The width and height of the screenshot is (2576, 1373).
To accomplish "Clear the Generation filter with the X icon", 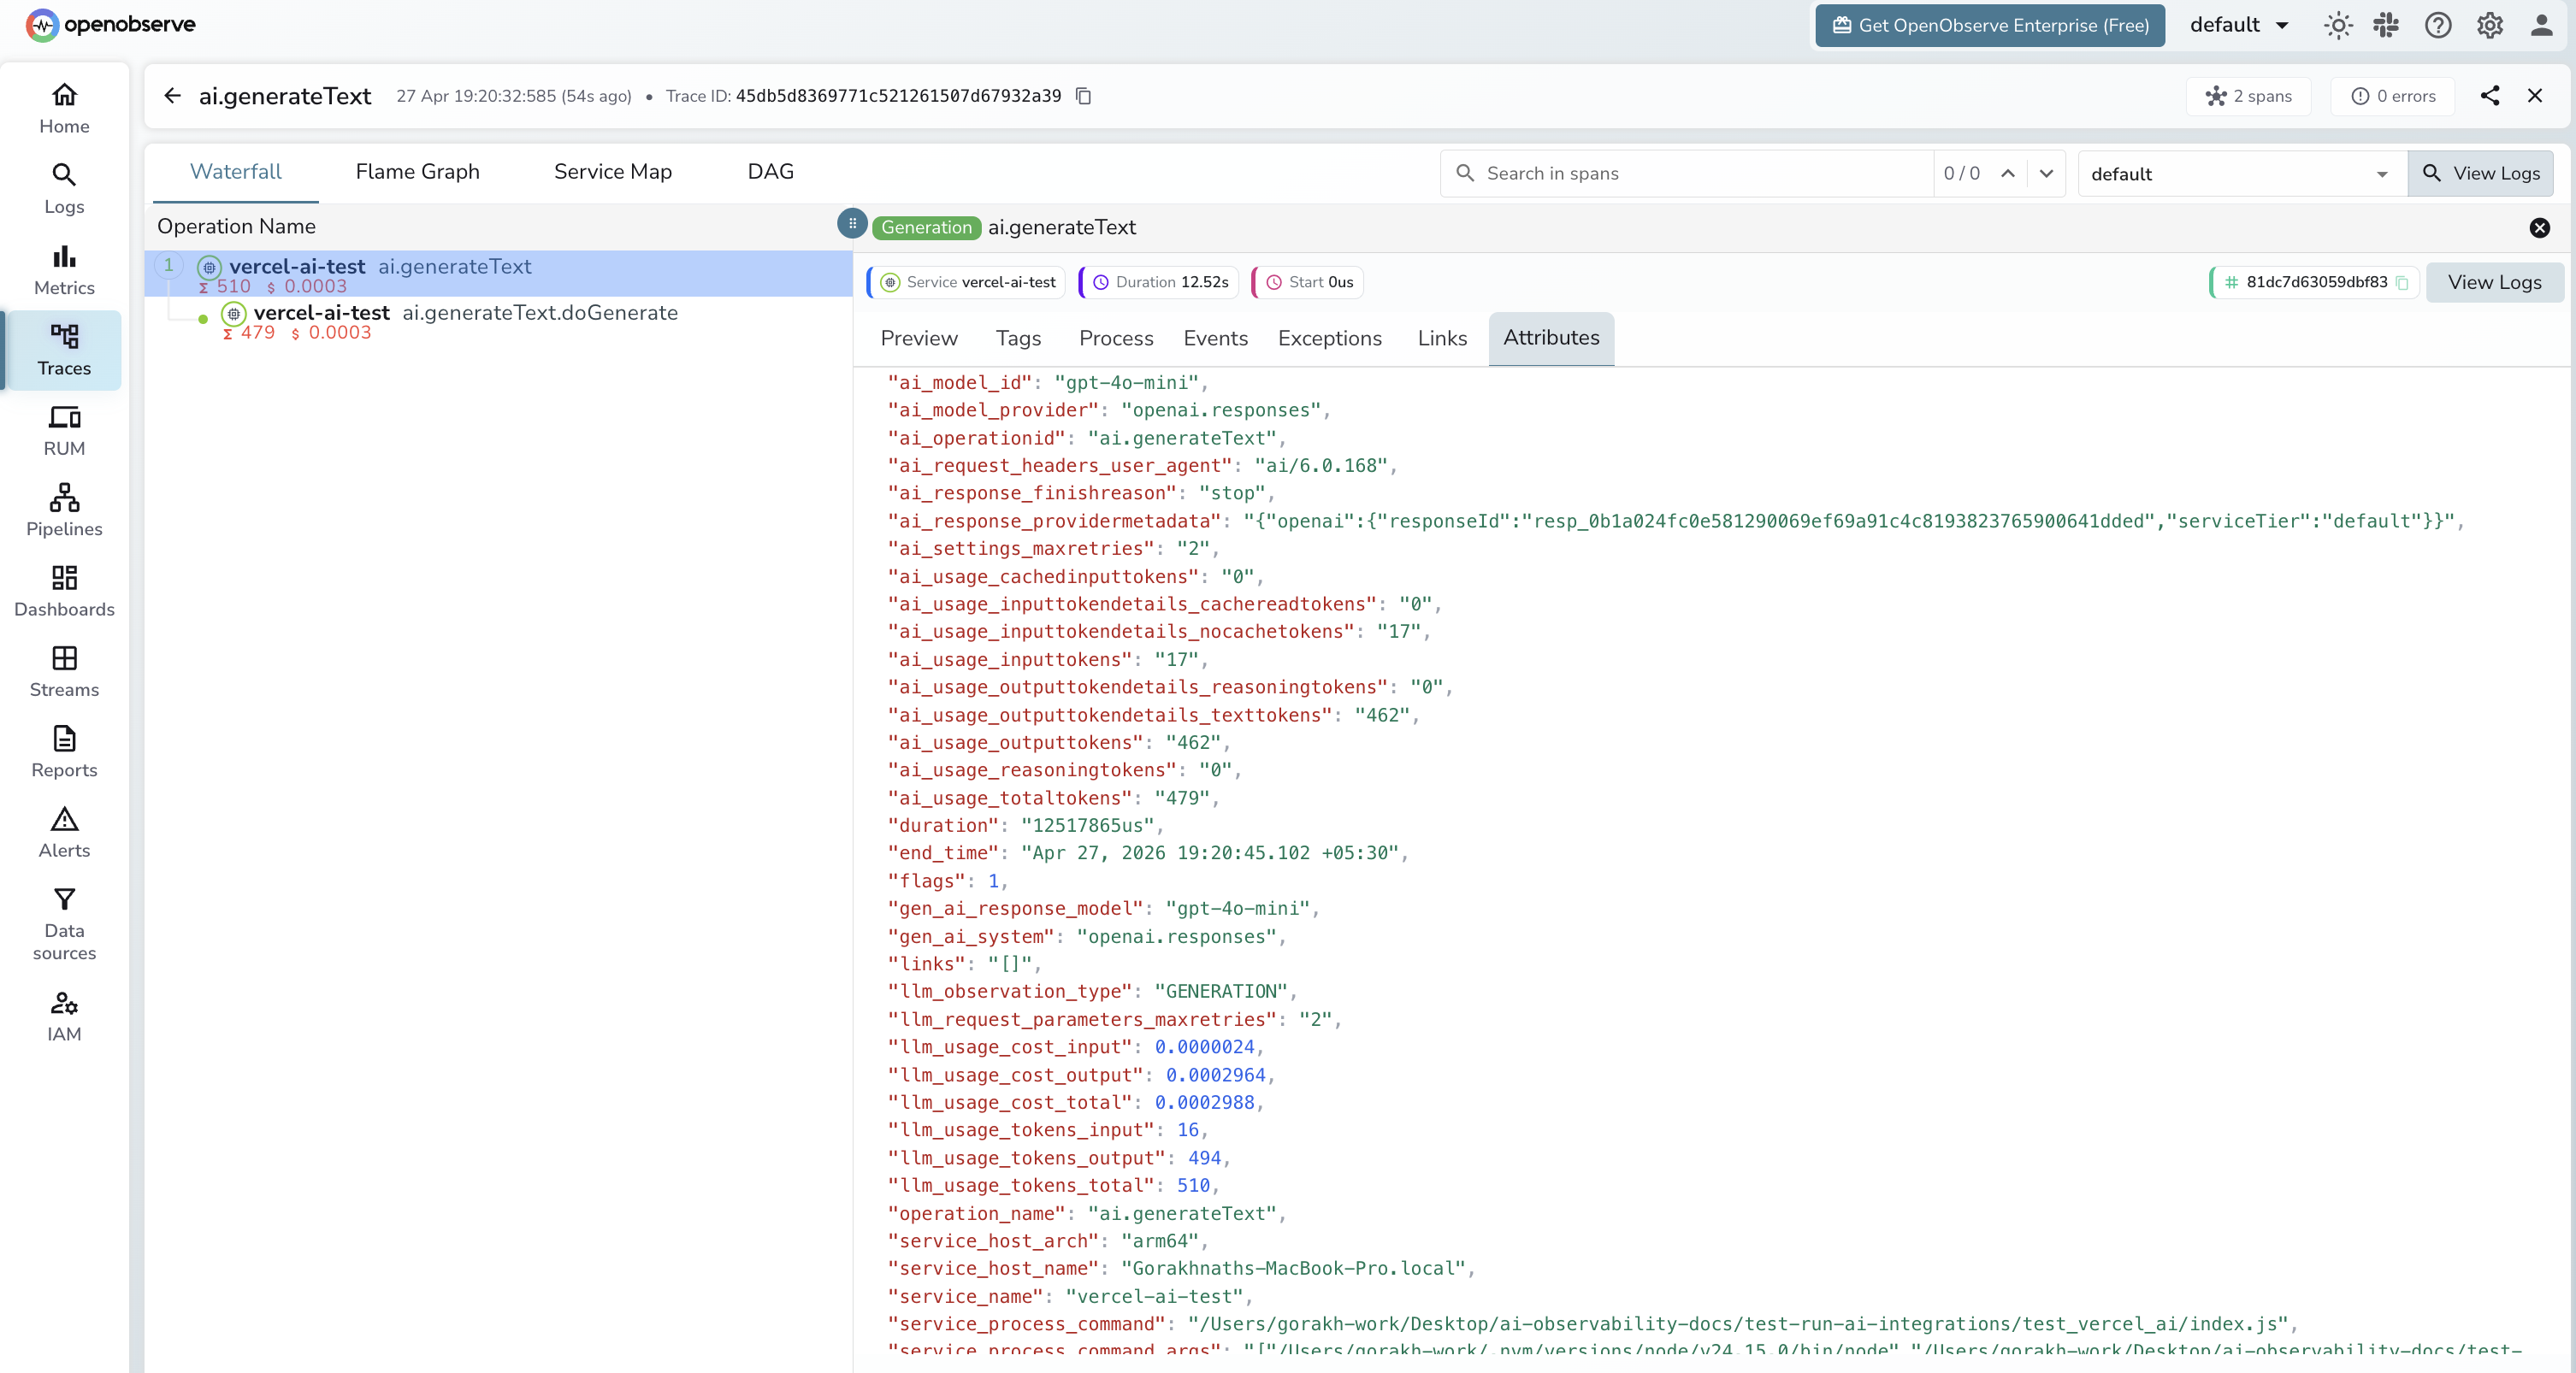I will tap(2539, 227).
